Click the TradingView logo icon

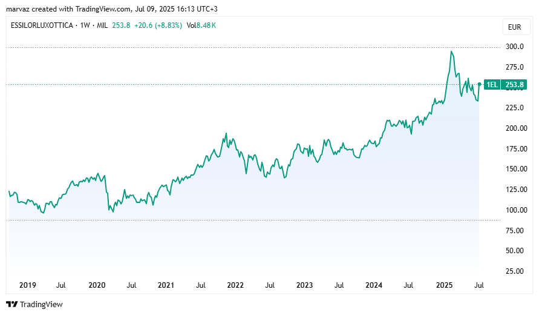point(12,304)
